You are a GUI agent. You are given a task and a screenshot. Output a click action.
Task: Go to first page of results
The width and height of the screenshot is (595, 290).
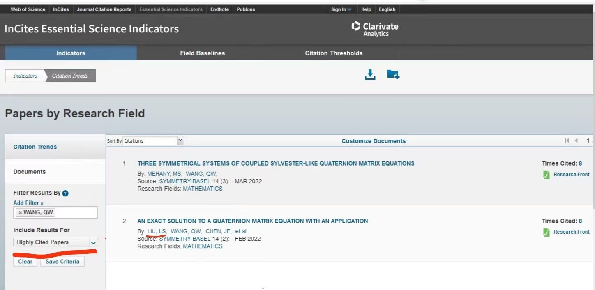point(567,141)
